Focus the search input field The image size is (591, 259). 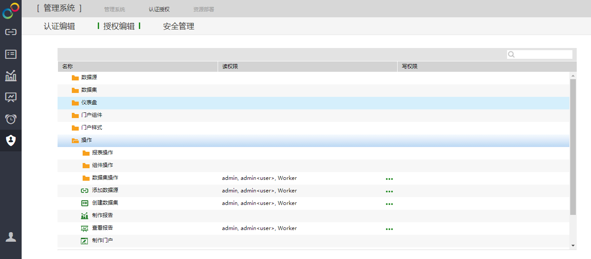point(543,54)
